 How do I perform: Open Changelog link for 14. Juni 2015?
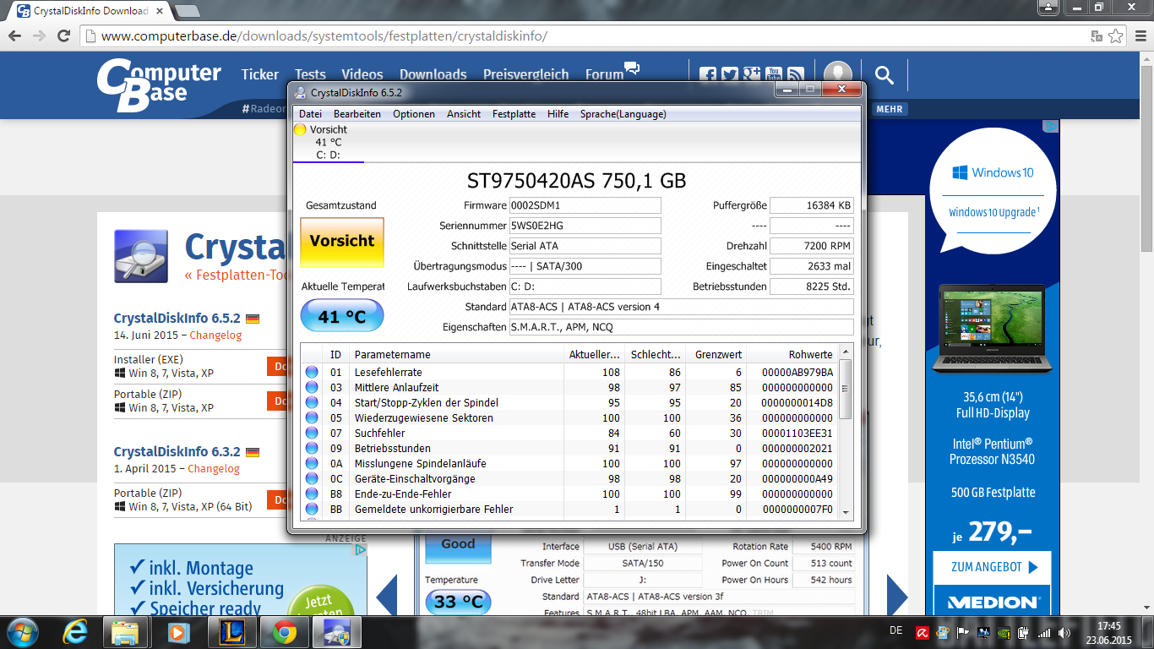[215, 335]
